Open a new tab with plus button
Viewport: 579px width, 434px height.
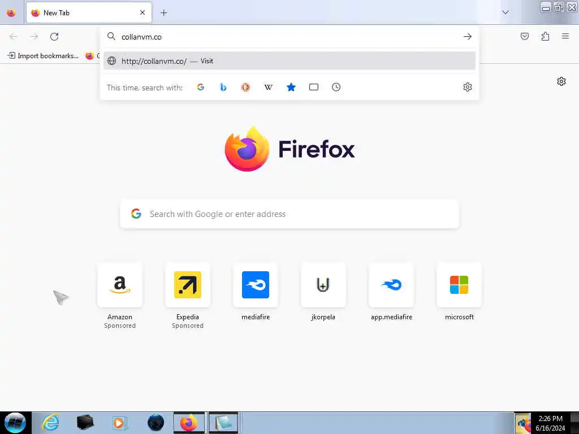click(x=163, y=13)
